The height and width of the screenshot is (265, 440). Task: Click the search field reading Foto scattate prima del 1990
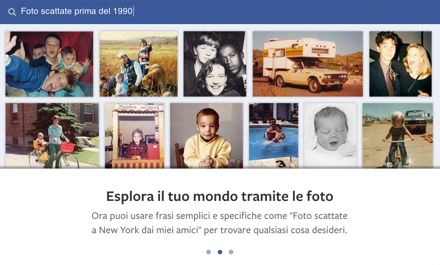[x=77, y=11]
